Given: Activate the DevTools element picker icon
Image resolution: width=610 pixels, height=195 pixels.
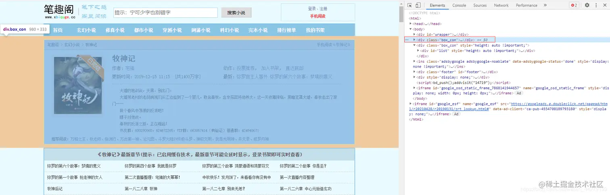Looking at the screenshot, I should (x=410, y=5).
